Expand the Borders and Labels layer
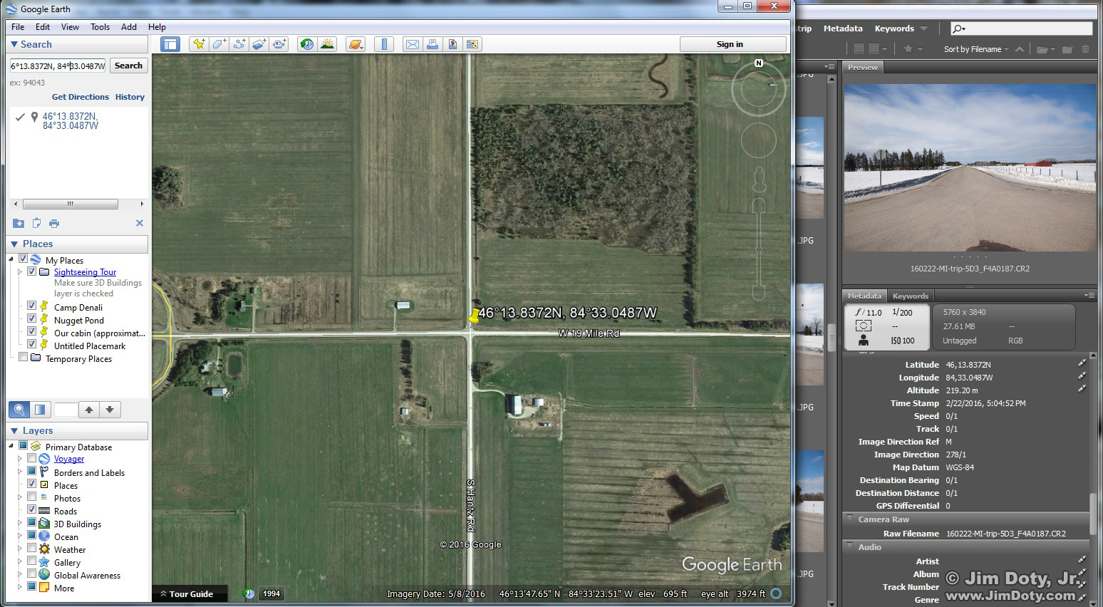 [20, 472]
